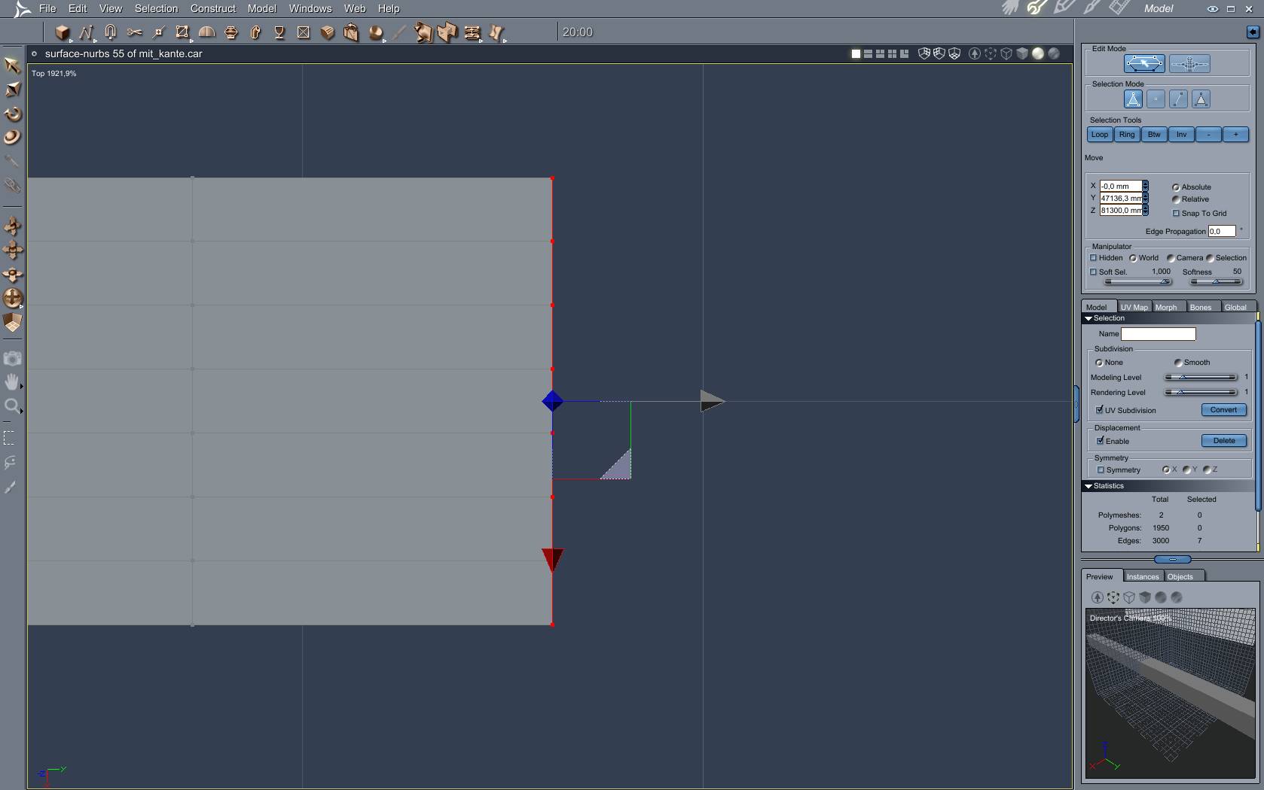
Task: Pick the hand pan tool
Action: [x=12, y=382]
